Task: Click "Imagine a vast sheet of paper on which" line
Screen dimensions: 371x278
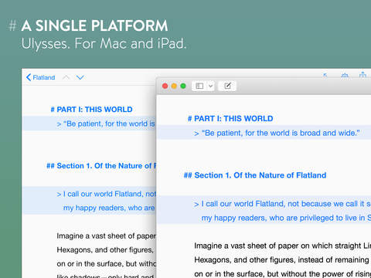Action: 283,246
